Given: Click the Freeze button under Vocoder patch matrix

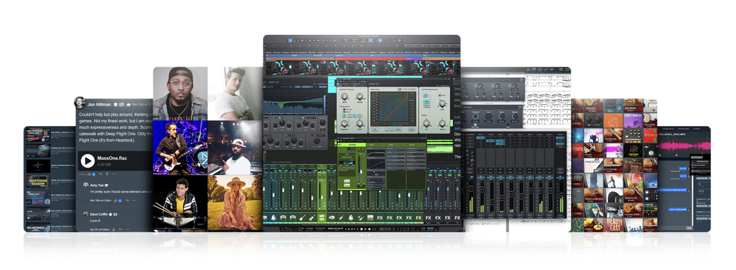Looking at the screenshot, I should (398, 129).
